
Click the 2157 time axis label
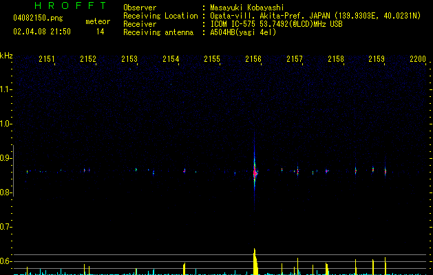pos(295,59)
